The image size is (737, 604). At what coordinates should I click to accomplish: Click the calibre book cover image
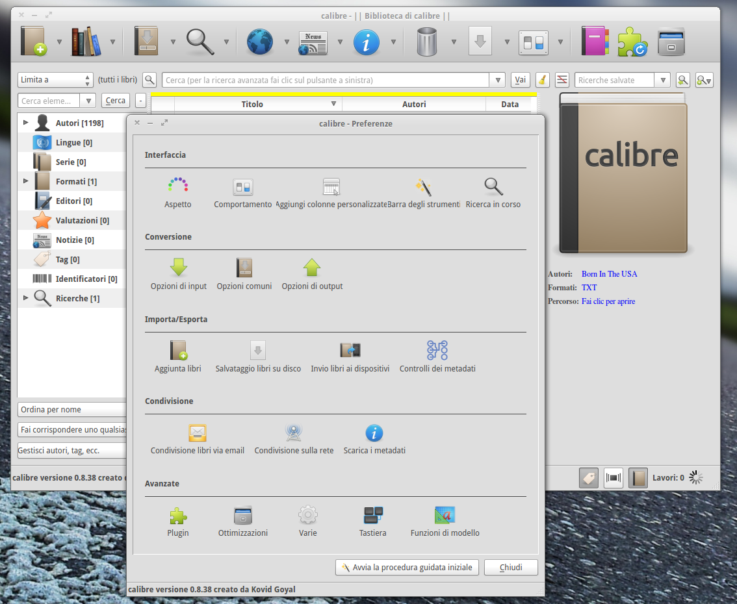pyautogui.click(x=623, y=173)
